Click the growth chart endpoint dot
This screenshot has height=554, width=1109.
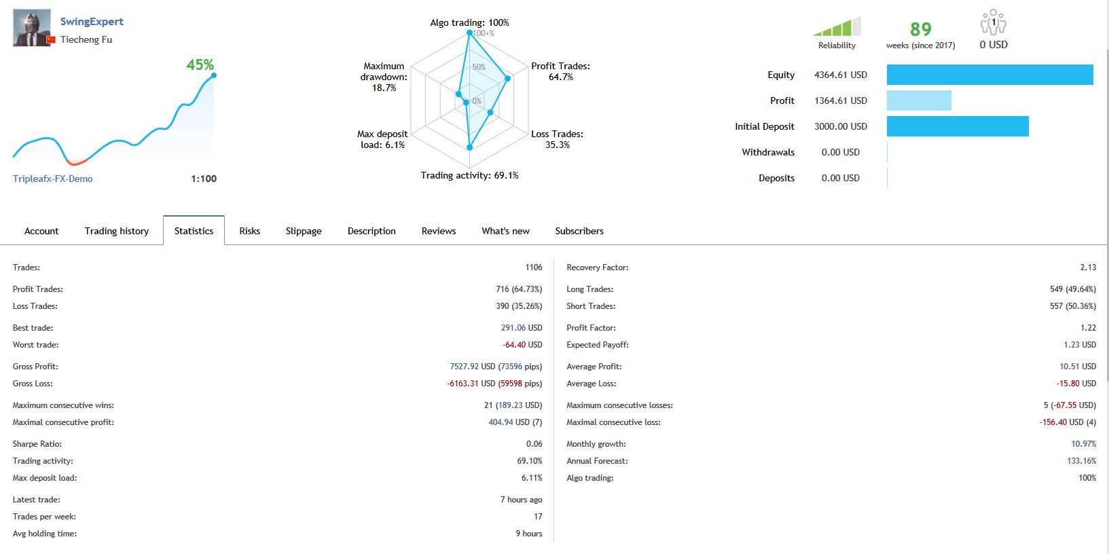(x=213, y=75)
